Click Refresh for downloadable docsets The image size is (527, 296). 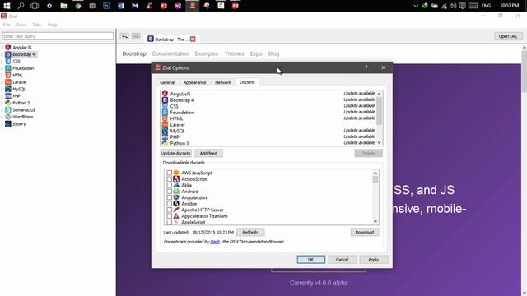click(250, 232)
